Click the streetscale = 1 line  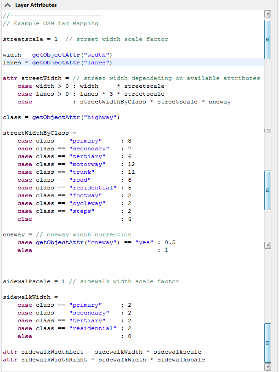pos(30,39)
